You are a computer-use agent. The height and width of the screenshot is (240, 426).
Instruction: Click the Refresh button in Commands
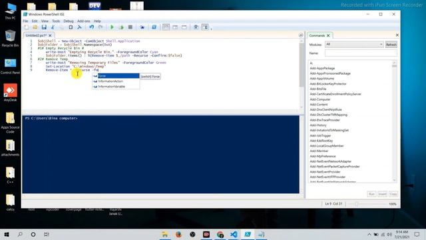point(391,45)
